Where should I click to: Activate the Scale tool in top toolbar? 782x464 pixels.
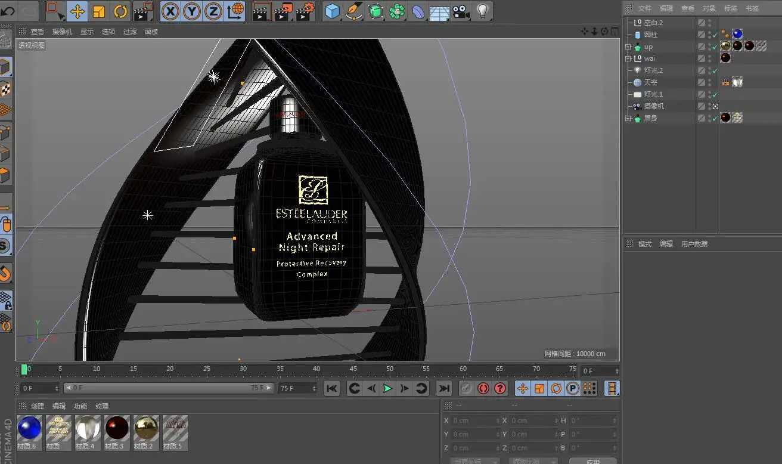99,11
